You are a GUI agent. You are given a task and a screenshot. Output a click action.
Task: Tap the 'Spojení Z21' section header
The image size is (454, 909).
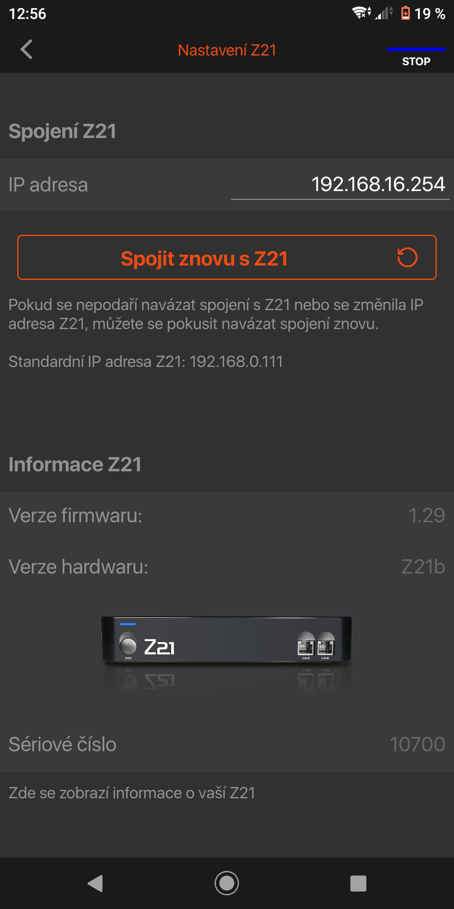[x=62, y=131]
